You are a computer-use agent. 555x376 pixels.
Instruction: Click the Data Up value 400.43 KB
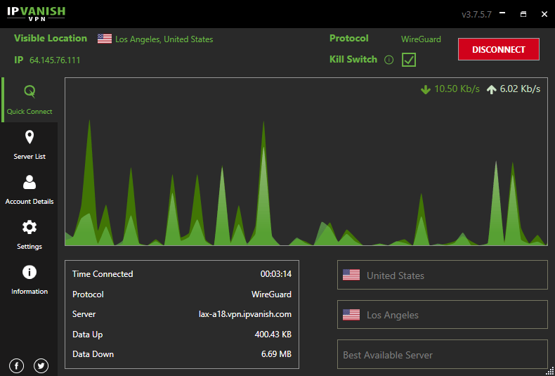(x=273, y=335)
